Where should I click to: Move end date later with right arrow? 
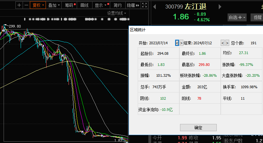click(x=227, y=43)
